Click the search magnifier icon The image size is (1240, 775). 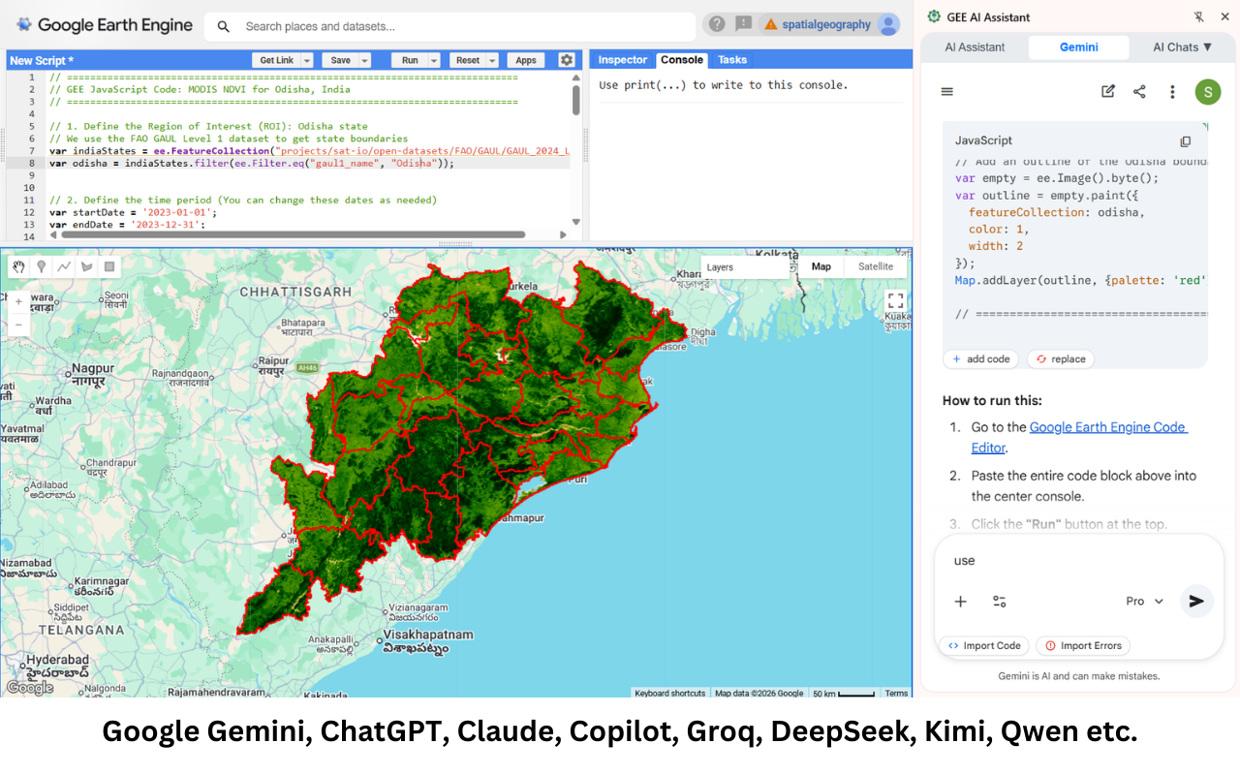click(x=224, y=26)
